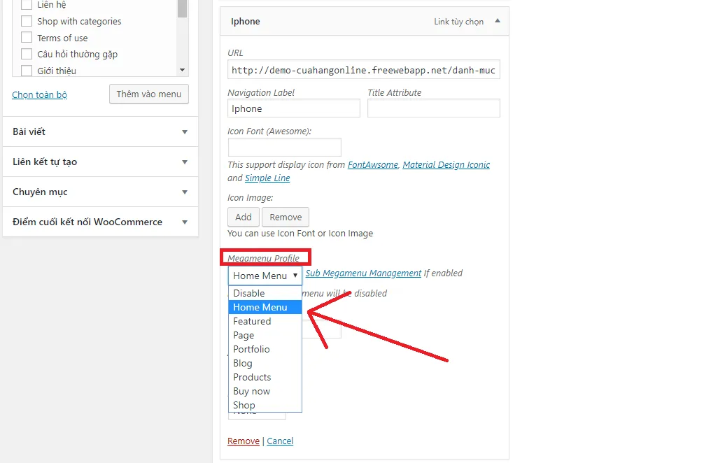
Task: Click the Add icon image button
Action: [243, 217]
